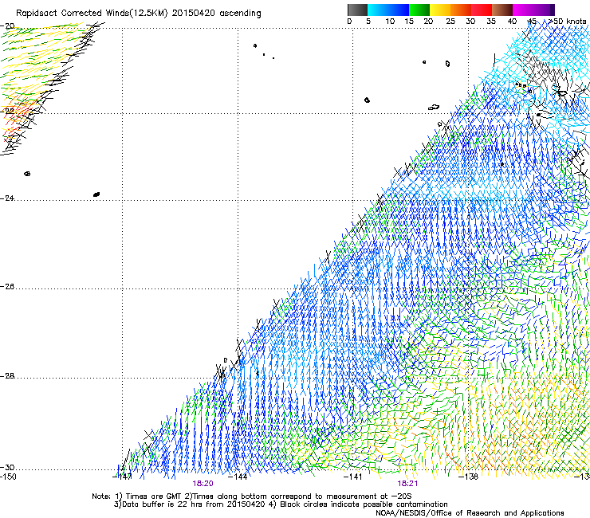Click the green 15-20 knots color band

click(419, 10)
